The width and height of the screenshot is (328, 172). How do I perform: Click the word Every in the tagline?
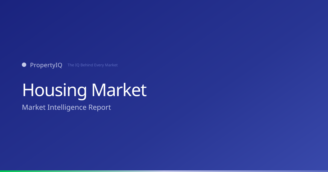tap(99, 66)
